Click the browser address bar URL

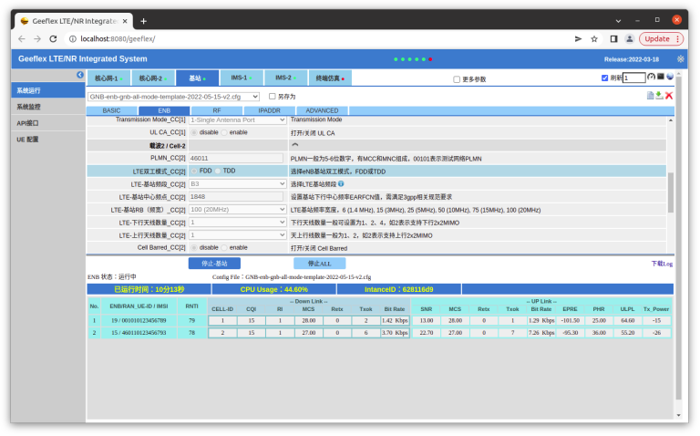[x=118, y=39]
